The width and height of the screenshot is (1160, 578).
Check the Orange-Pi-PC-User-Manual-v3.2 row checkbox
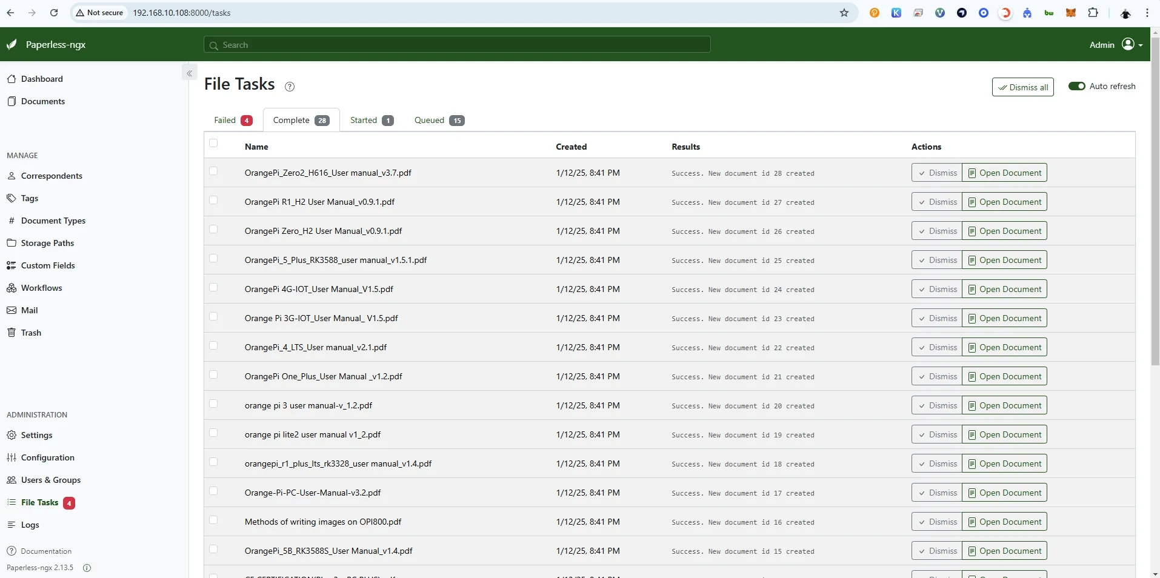[x=213, y=491]
